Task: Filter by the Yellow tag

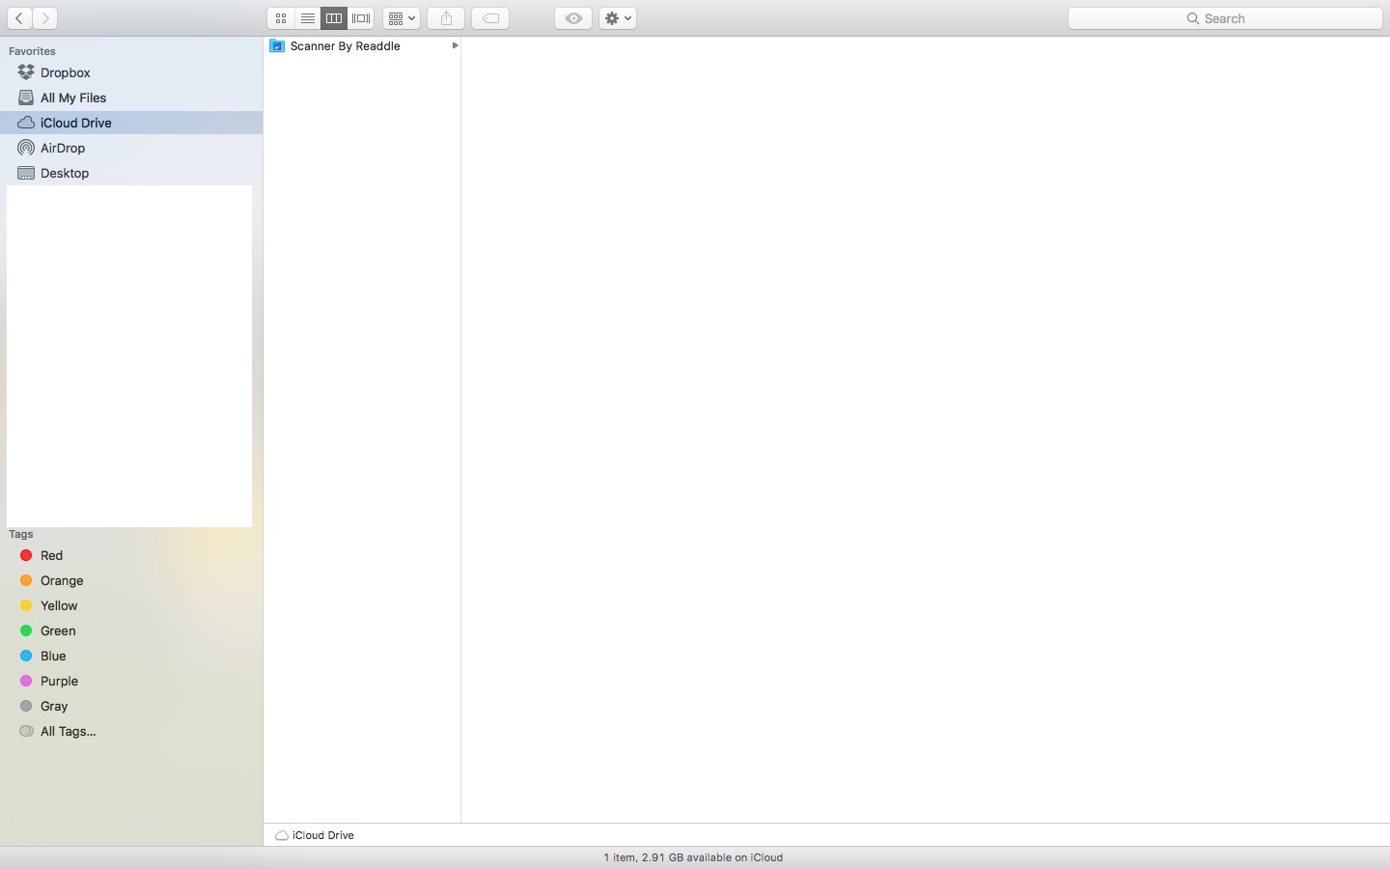Action: (131, 605)
